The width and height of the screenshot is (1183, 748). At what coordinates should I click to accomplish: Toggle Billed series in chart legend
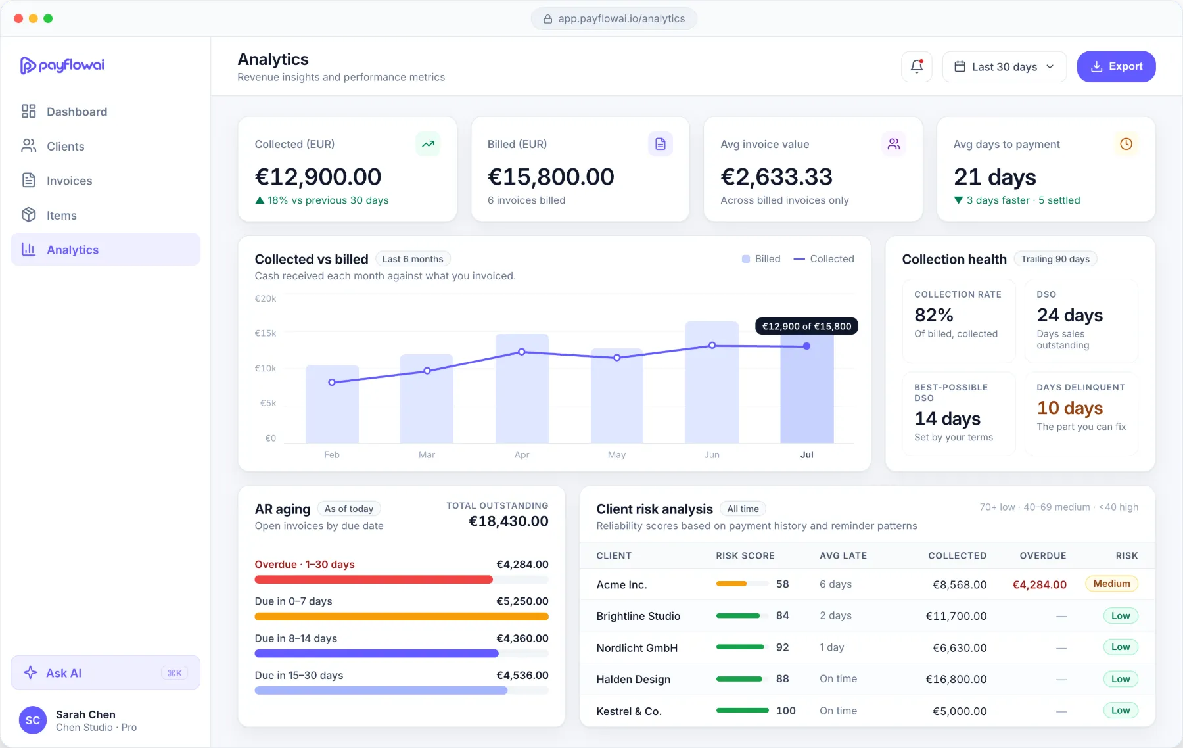coord(761,259)
